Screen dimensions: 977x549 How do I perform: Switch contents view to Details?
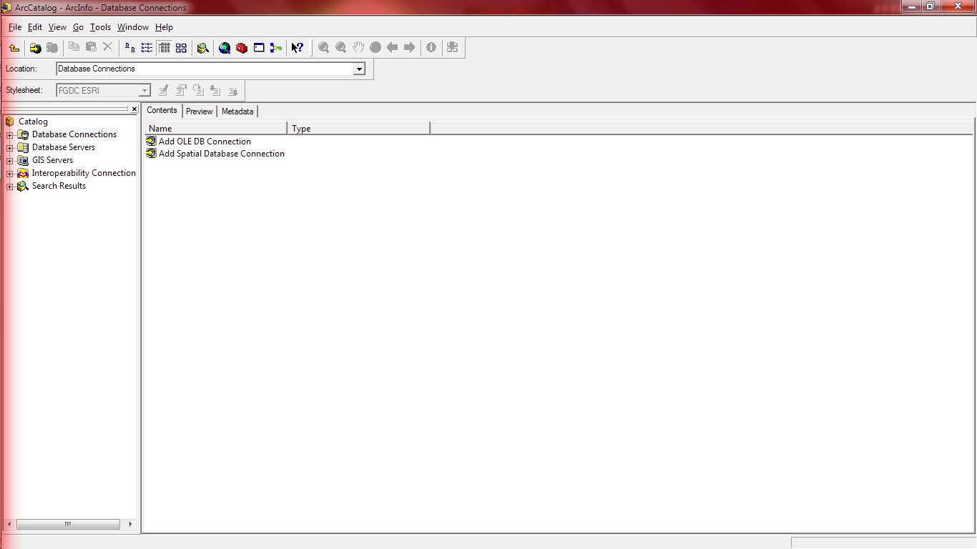click(x=164, y=47)
